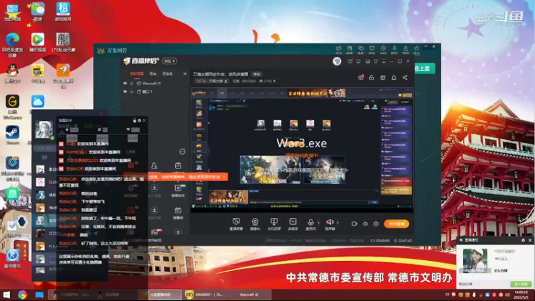Edit the DOTA category label
The width and height of the screenshot is (535, 301).
pos(211,81)
